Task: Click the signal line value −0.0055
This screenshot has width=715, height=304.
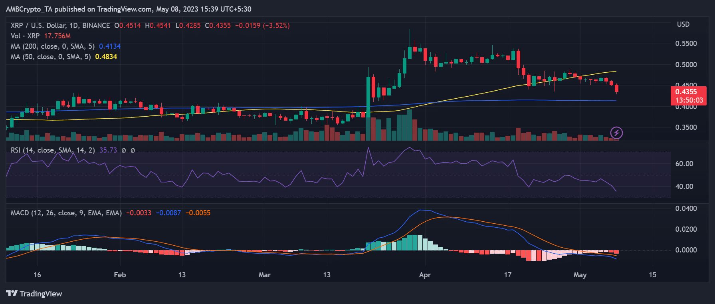Action: [x=198, y=213]
